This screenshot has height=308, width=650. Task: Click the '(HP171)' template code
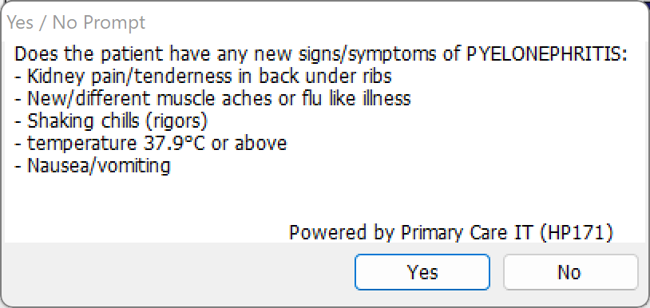click(577, 233)
